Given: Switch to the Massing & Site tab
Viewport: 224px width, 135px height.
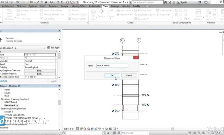Looking at the screenshot, I should 78,6.
